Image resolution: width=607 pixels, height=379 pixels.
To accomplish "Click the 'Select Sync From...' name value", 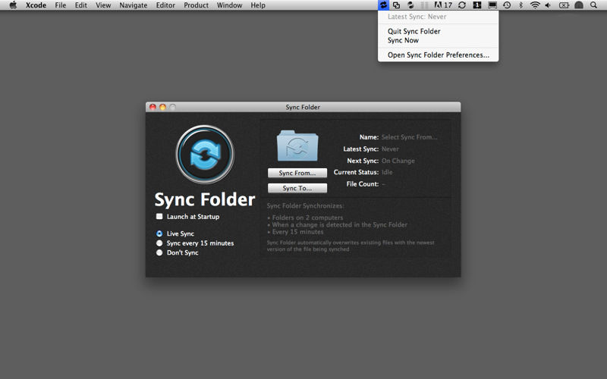I will coord(410,137).
